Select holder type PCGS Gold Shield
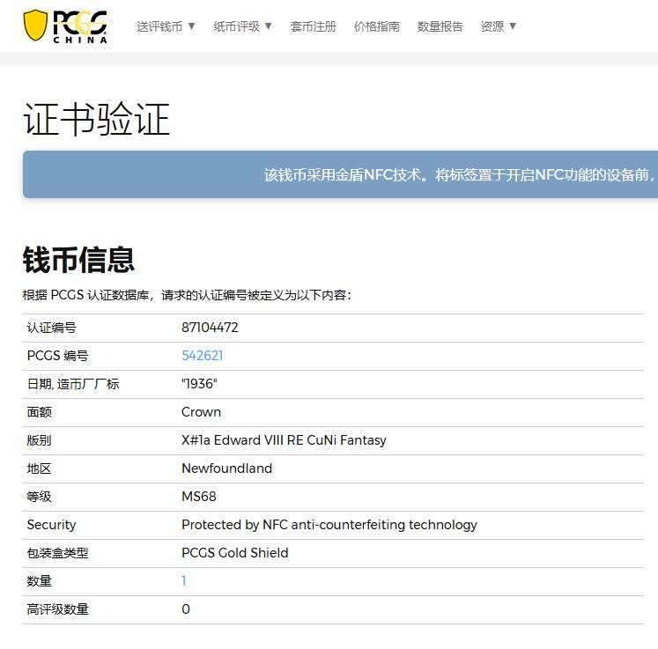This screenshot has width=658, height=649. (x=234, y=553)
